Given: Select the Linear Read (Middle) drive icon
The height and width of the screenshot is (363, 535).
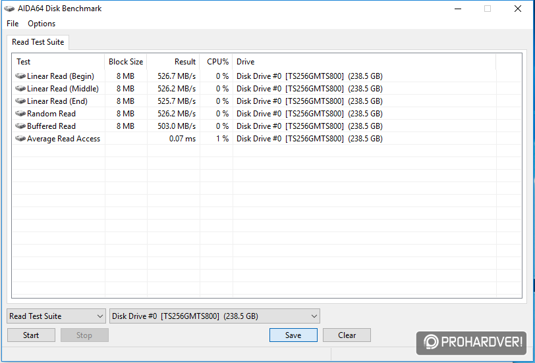Looking at the screenshot, I should click(x=20, y=89).
